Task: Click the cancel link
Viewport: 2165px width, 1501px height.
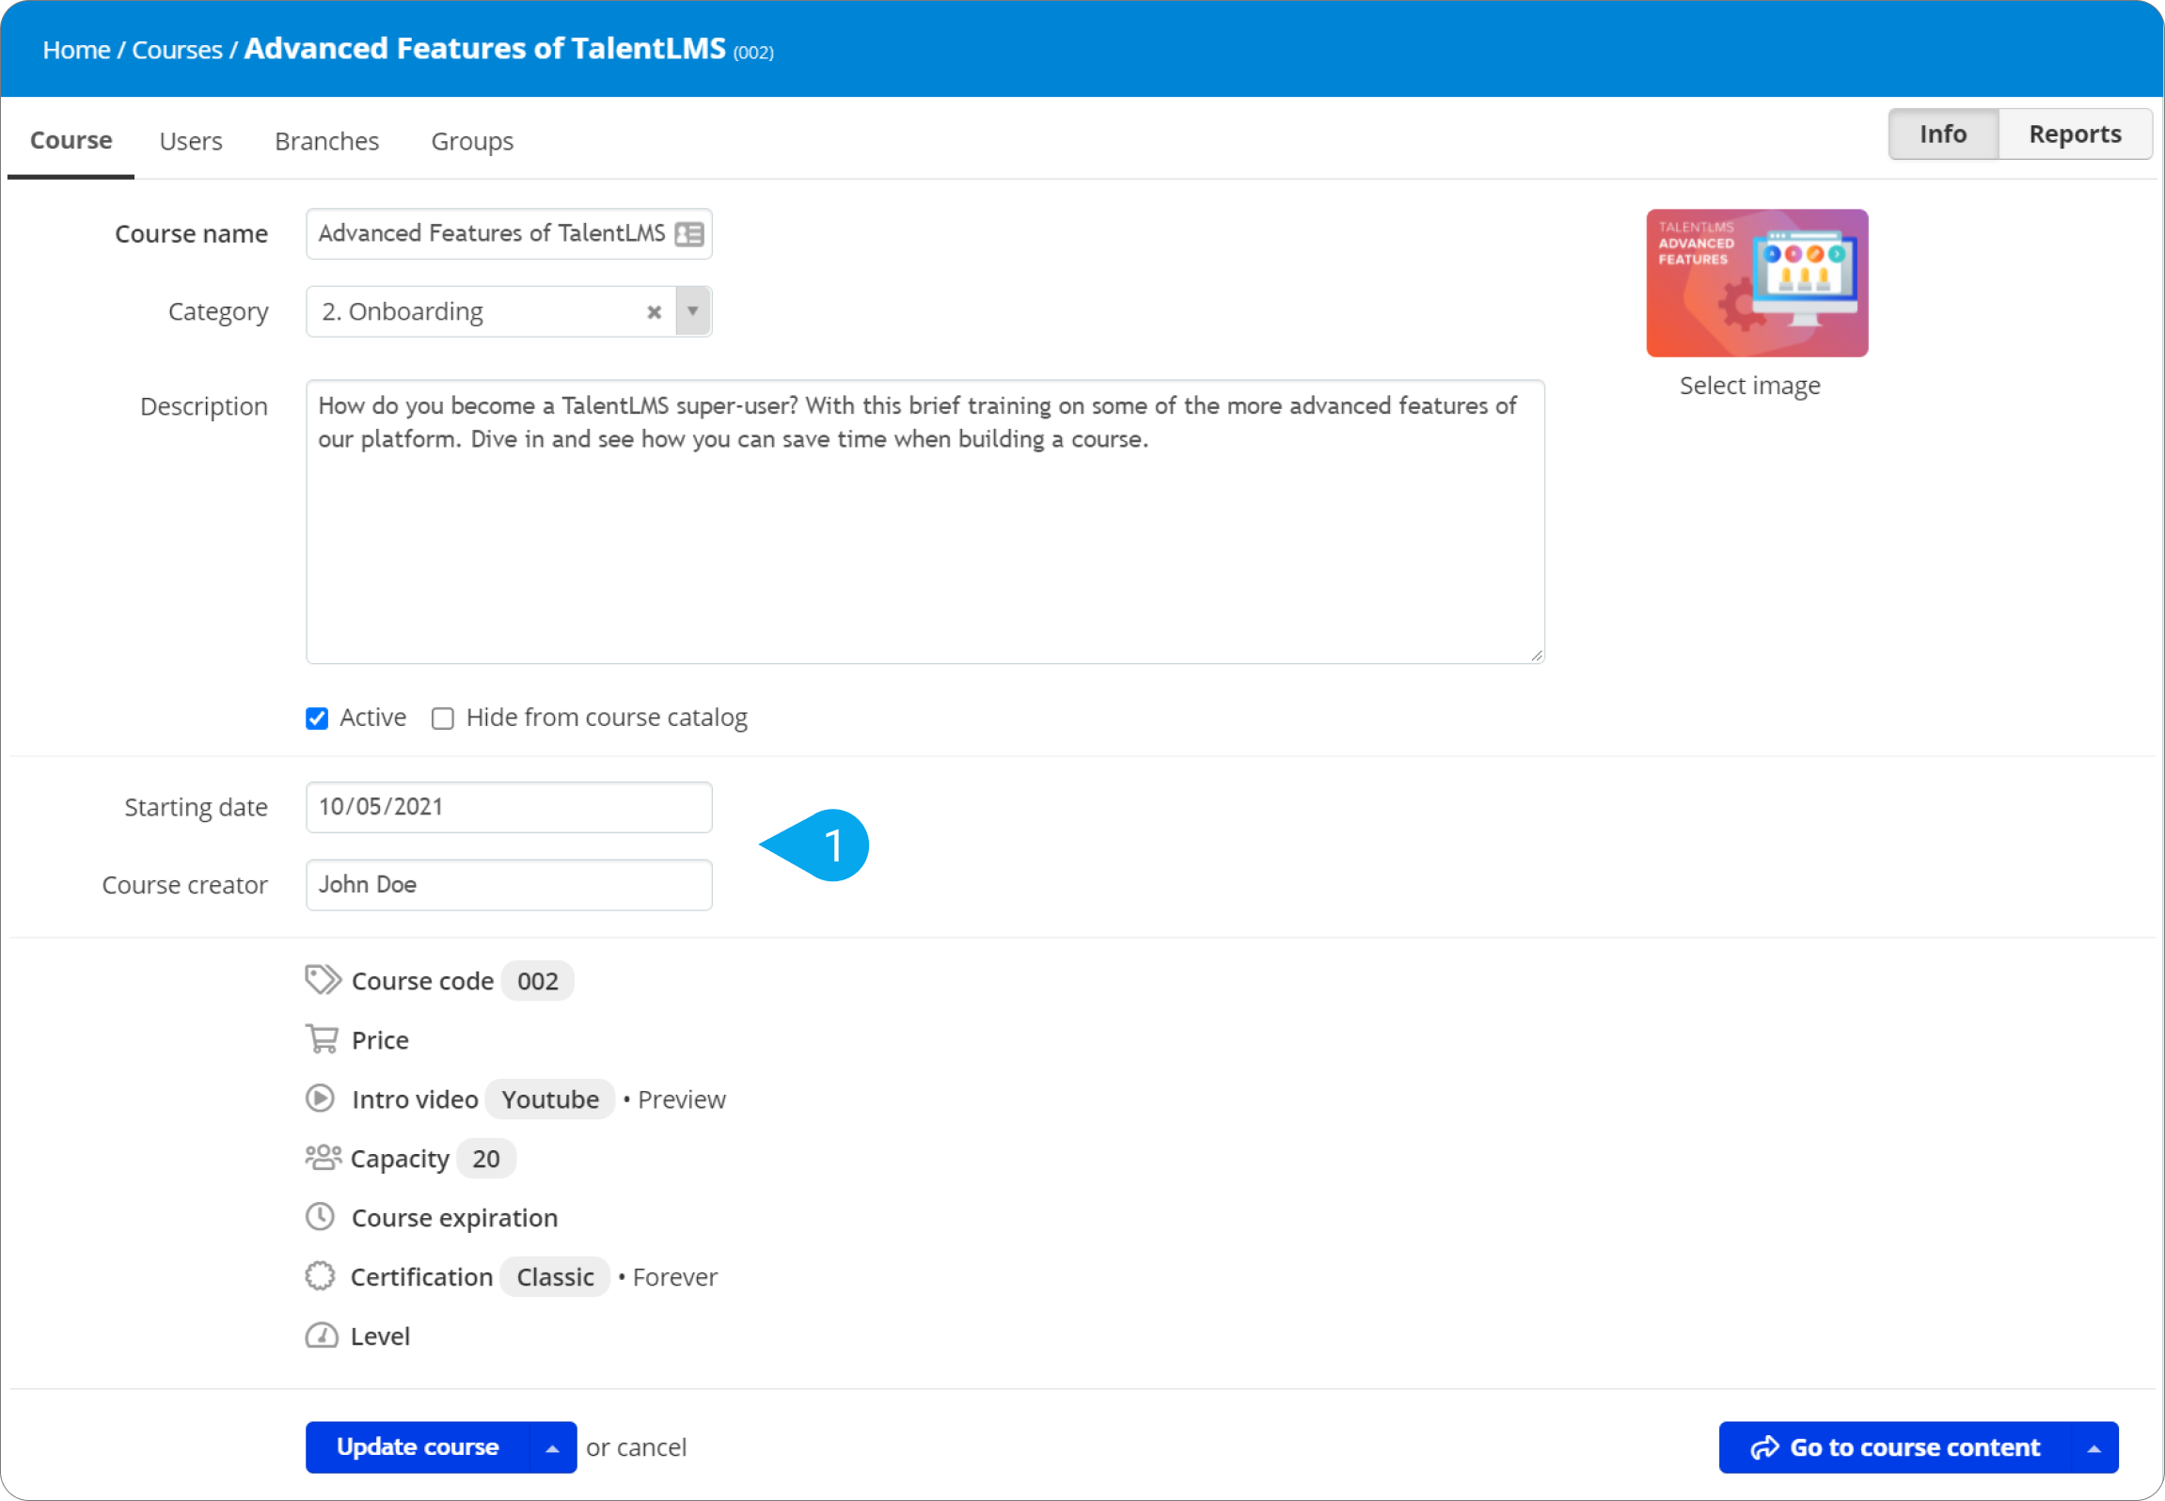Action: point(652,1447)
